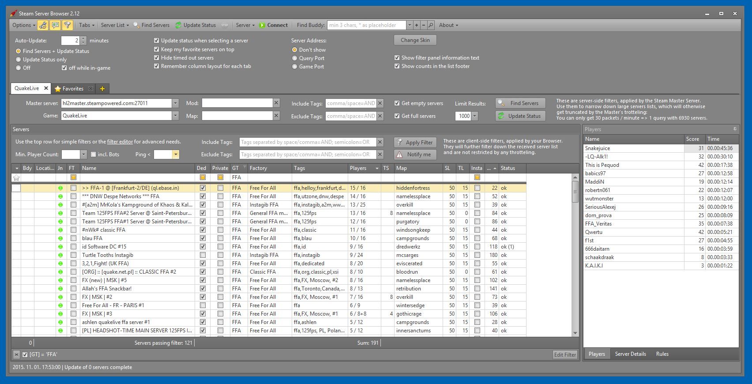Clear the client-side Exclude Tags field
Image resolution: width=752 pixels, height=384 pixels.
click(380, 154)
